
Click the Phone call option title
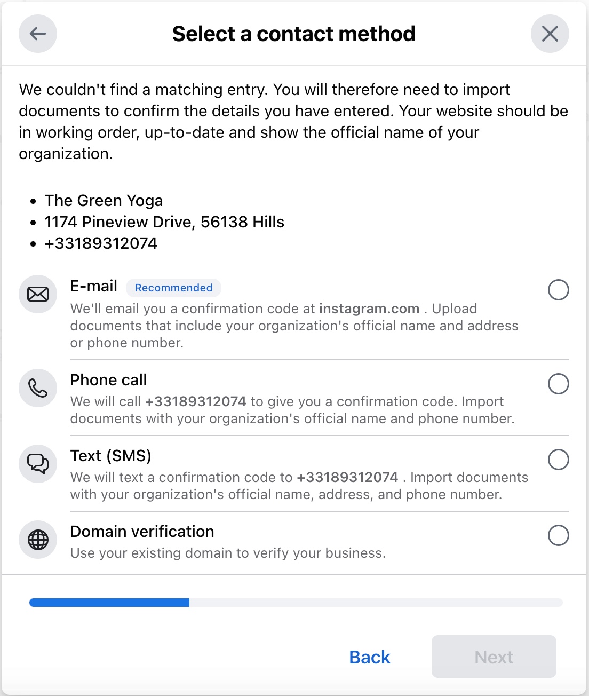click(108, 380)
